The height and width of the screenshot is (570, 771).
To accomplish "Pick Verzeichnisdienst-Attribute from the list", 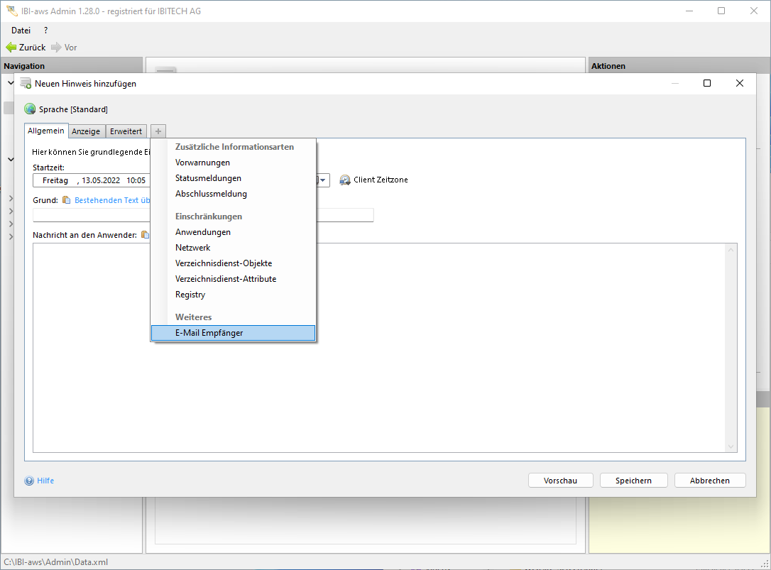I will (226, 279).
